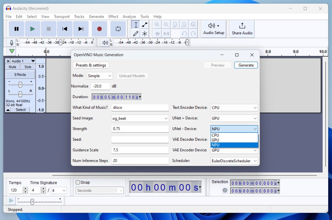This screenshot has width=332, height=220.
Task: Click the Guidance Scale input field
Action: pos(140,150)
